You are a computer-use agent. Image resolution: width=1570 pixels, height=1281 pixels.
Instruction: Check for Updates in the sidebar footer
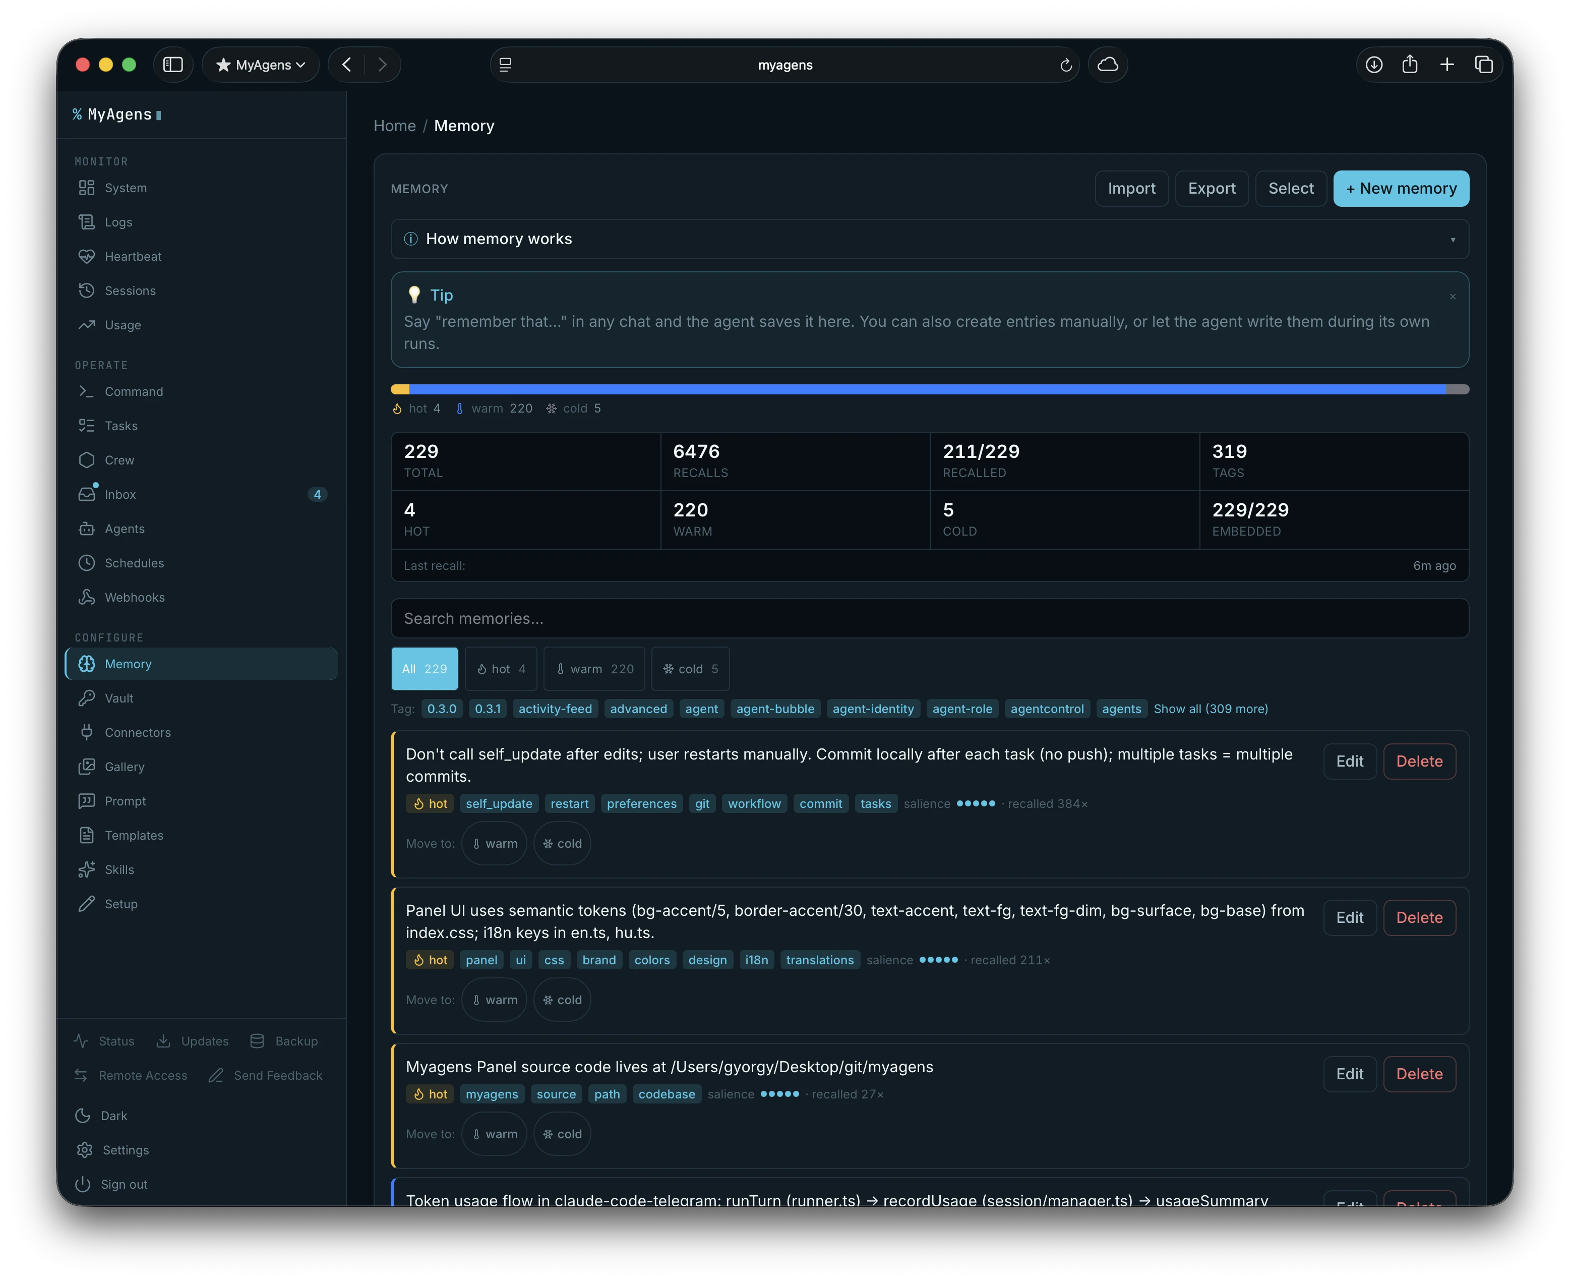coord(193,1041)
